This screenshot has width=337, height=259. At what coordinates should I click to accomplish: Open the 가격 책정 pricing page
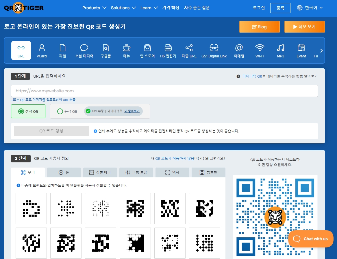tap(171, 8)
